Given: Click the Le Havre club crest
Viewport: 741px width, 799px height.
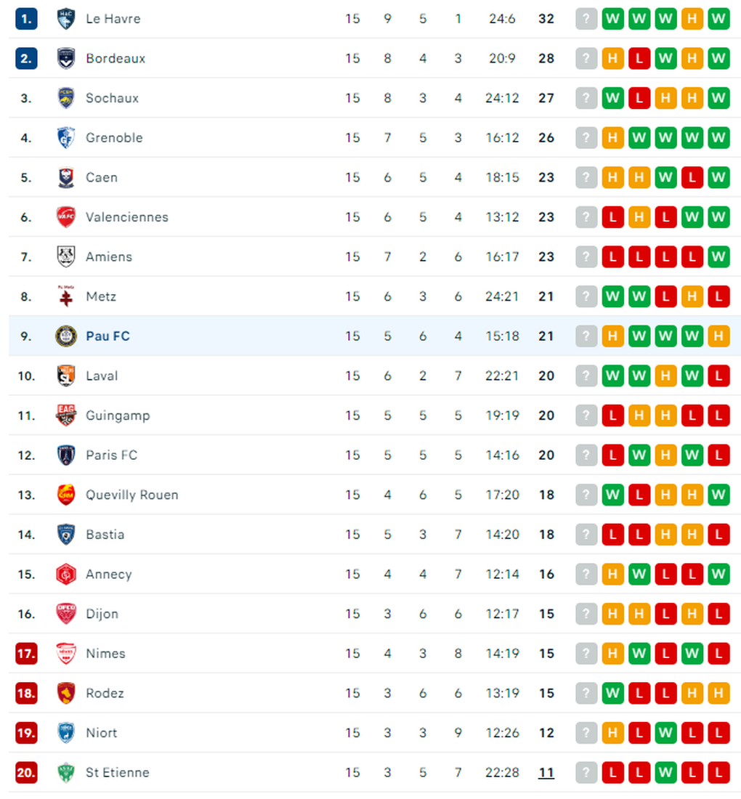Looking at the screenshot, I should (x=65, y=19).
